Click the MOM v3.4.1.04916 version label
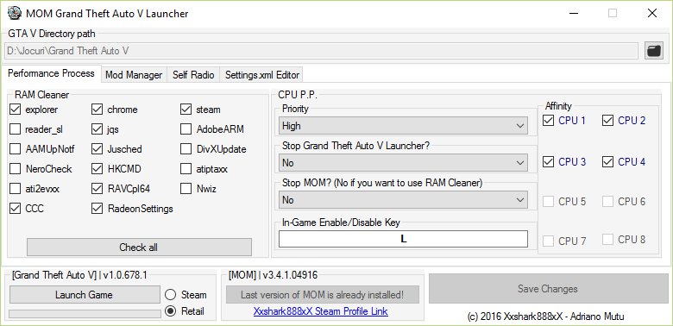This screenshot has height=326, width=673. pos(273,275)
